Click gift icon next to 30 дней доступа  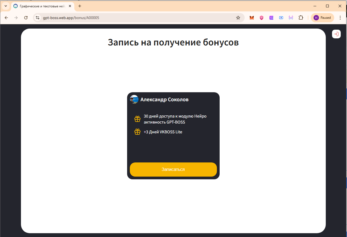point(137,119)
